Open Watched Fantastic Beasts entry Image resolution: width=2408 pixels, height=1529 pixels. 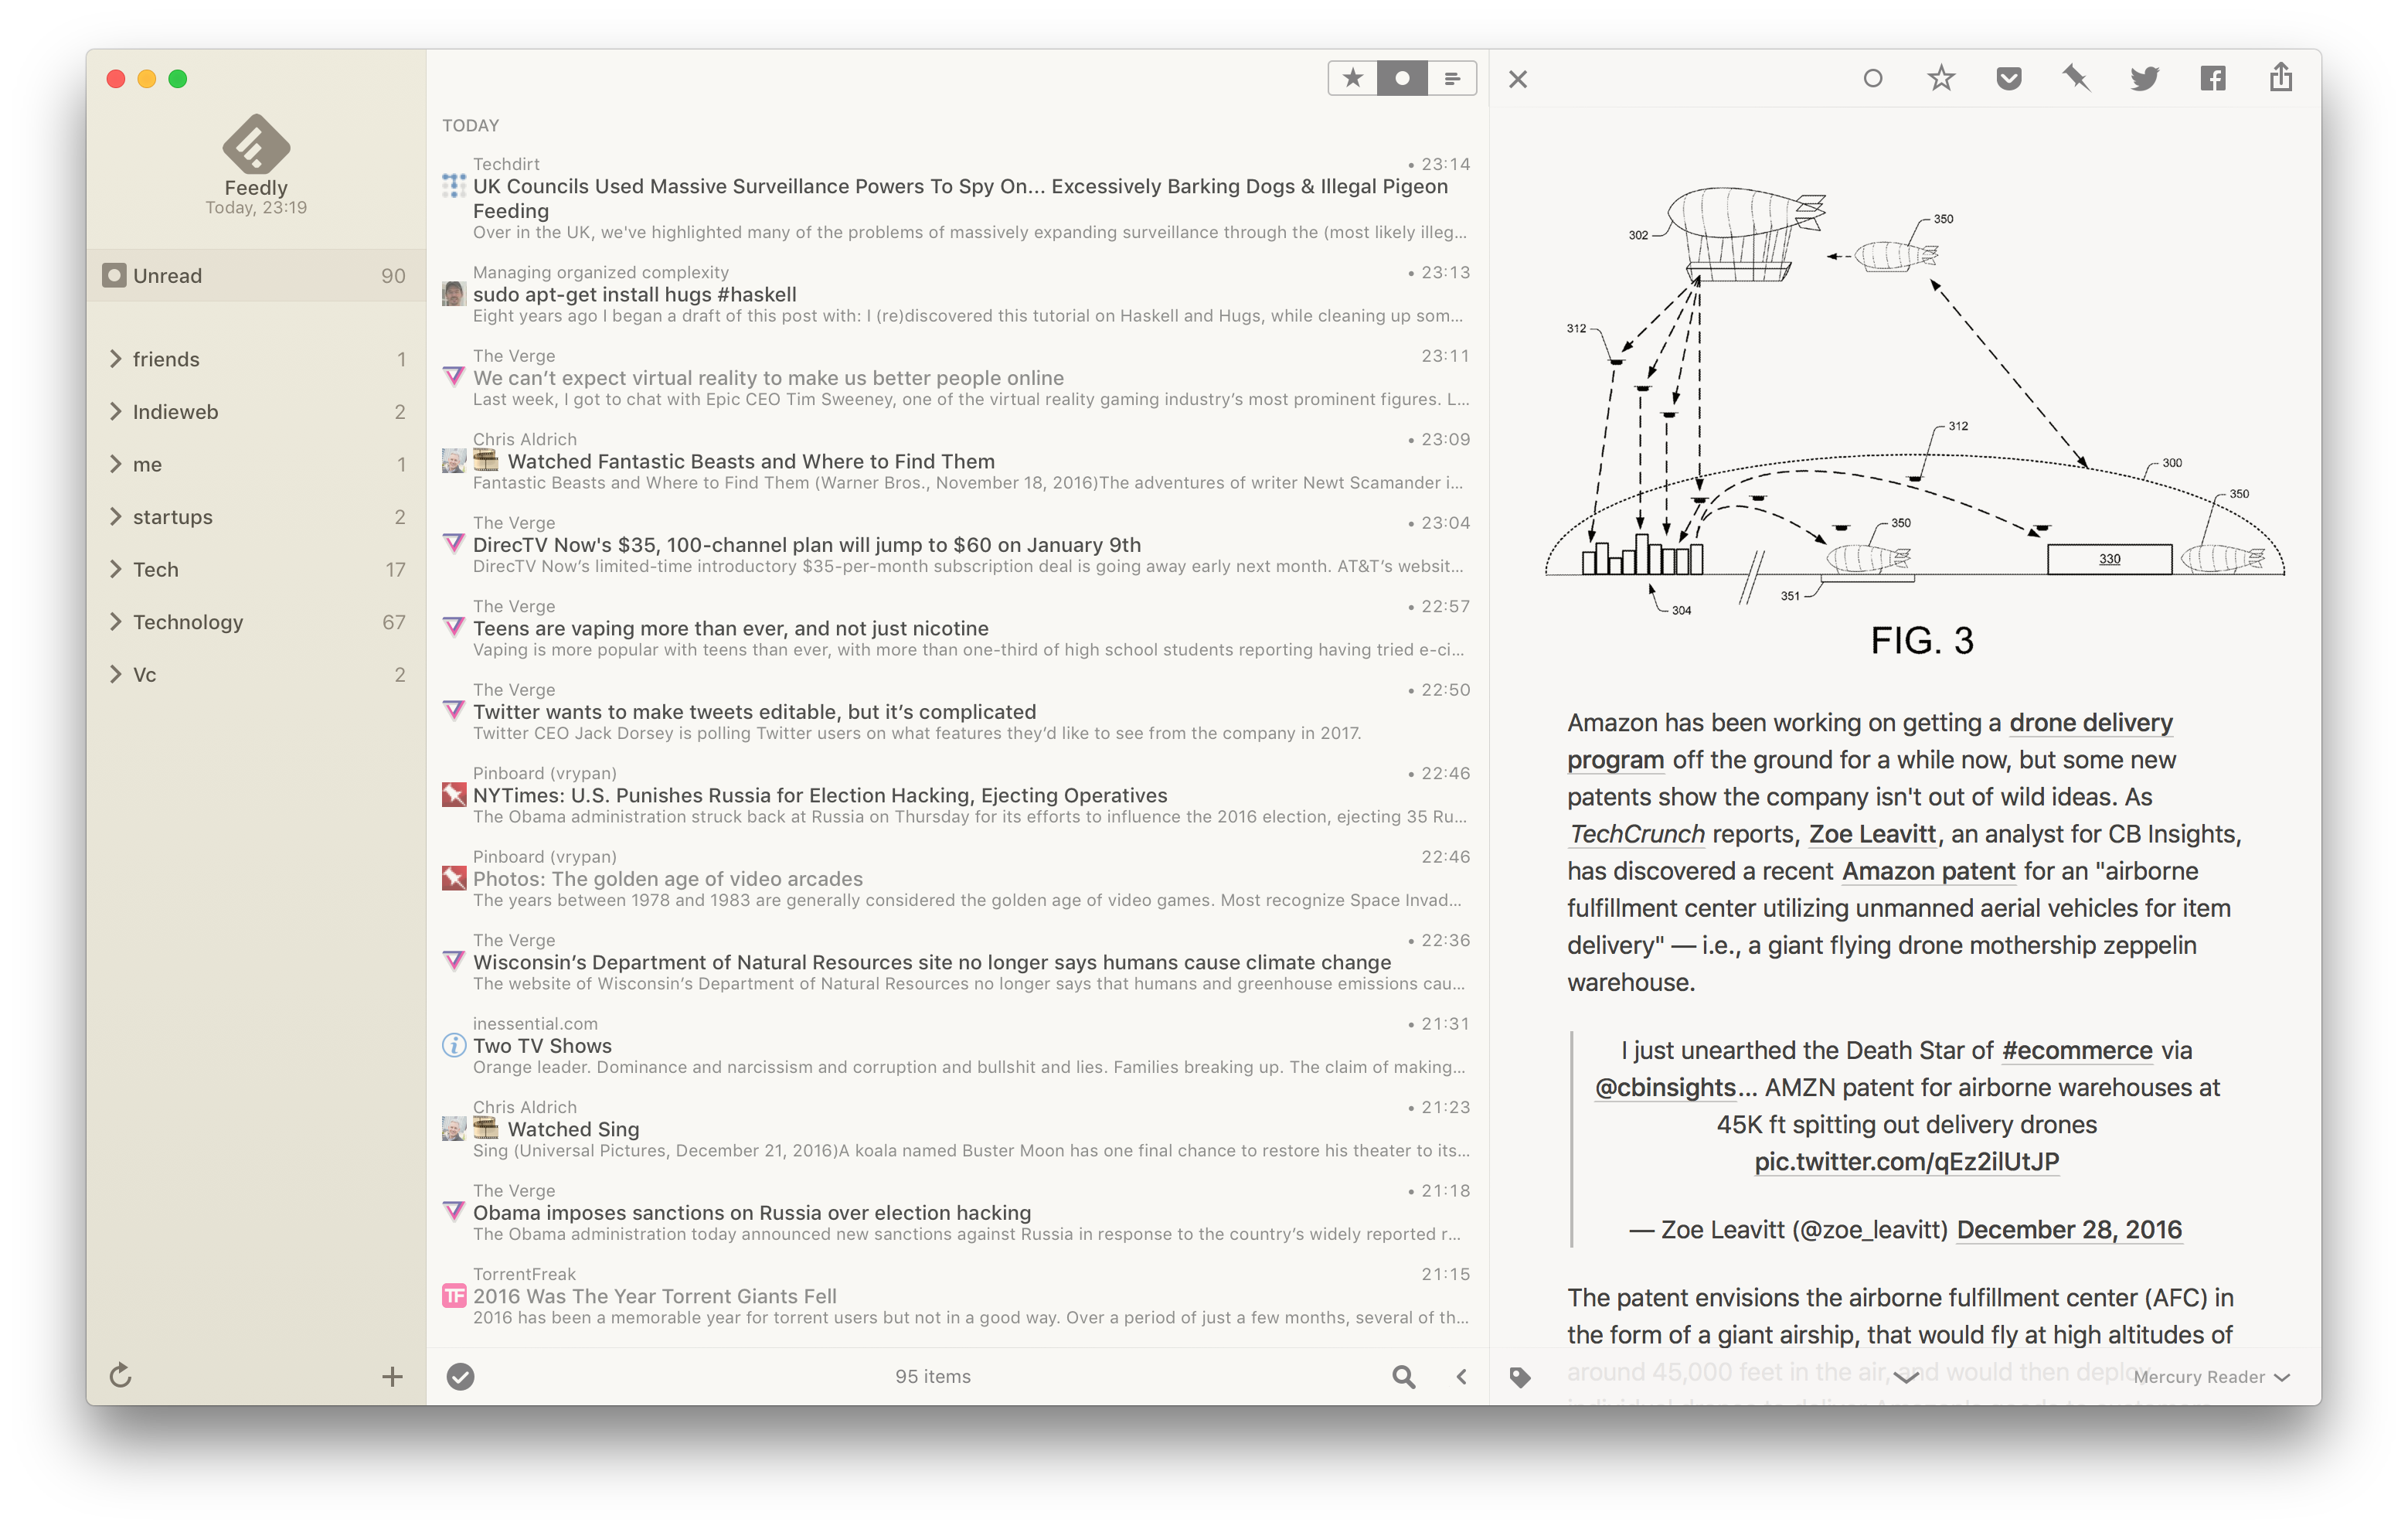click(956, 461)
